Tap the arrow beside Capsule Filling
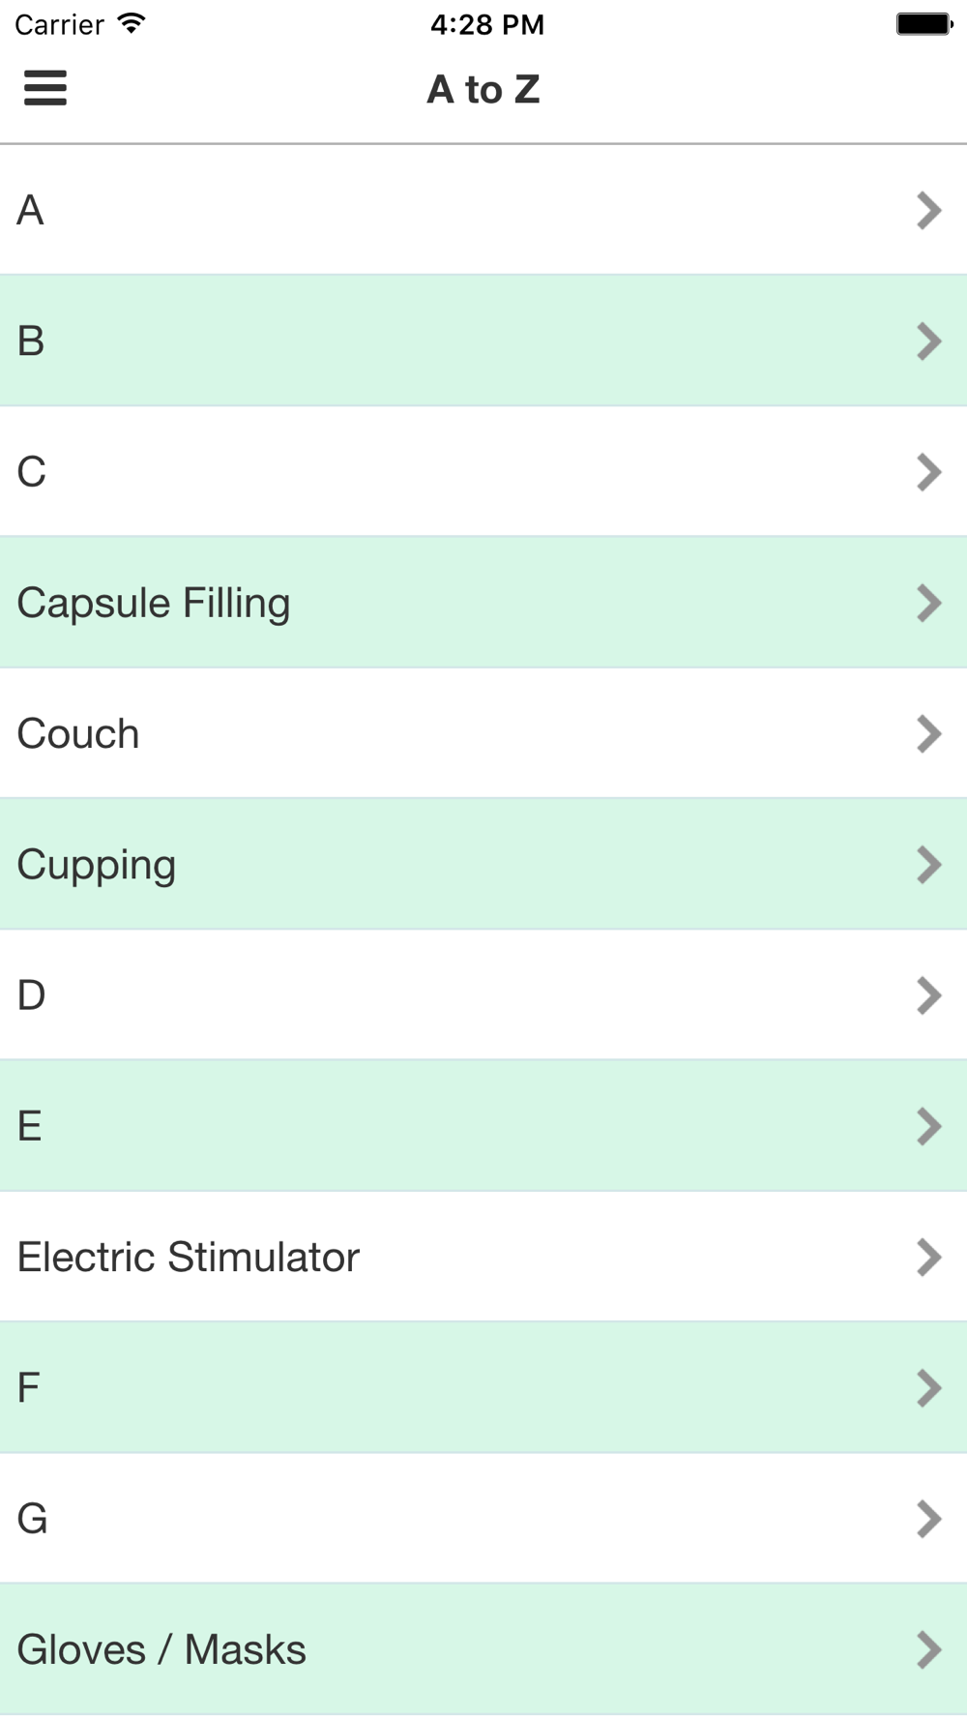This screenshot has width=967, height=1720. [928, 603]
